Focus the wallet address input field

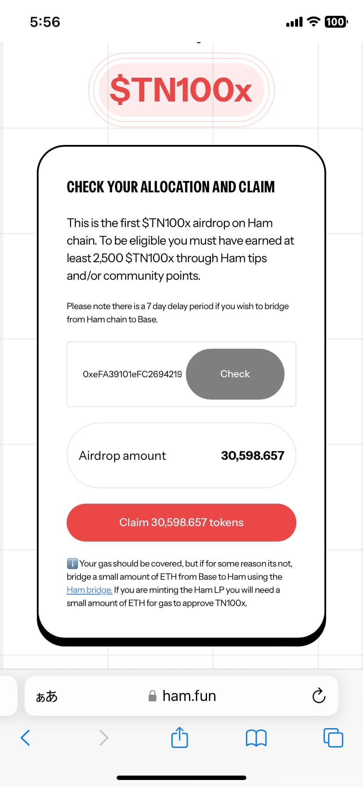click(x=132, y=374)
